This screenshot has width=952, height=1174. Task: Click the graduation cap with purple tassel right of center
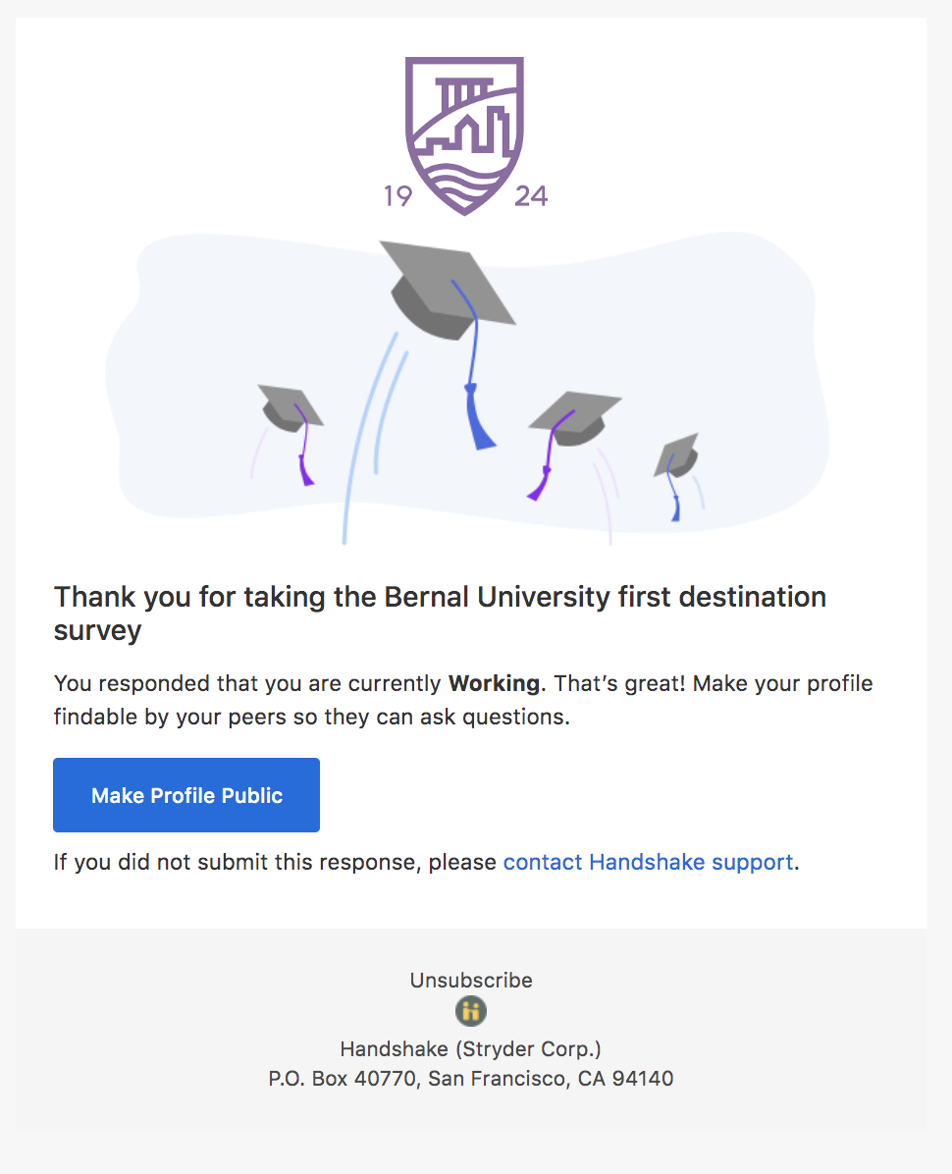click(x=575, y=418)
